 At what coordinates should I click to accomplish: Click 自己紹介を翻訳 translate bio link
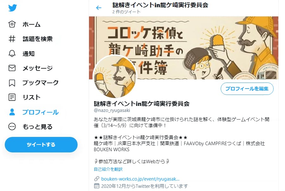click(x=108, y=169)
